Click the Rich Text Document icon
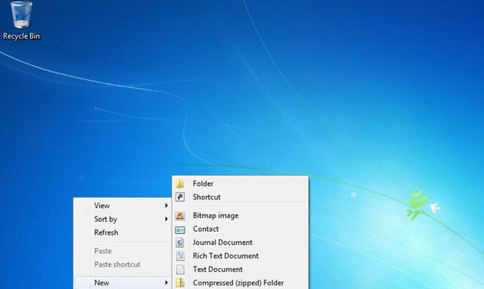Viewport: 484px width, 289px height. [180, 256]
